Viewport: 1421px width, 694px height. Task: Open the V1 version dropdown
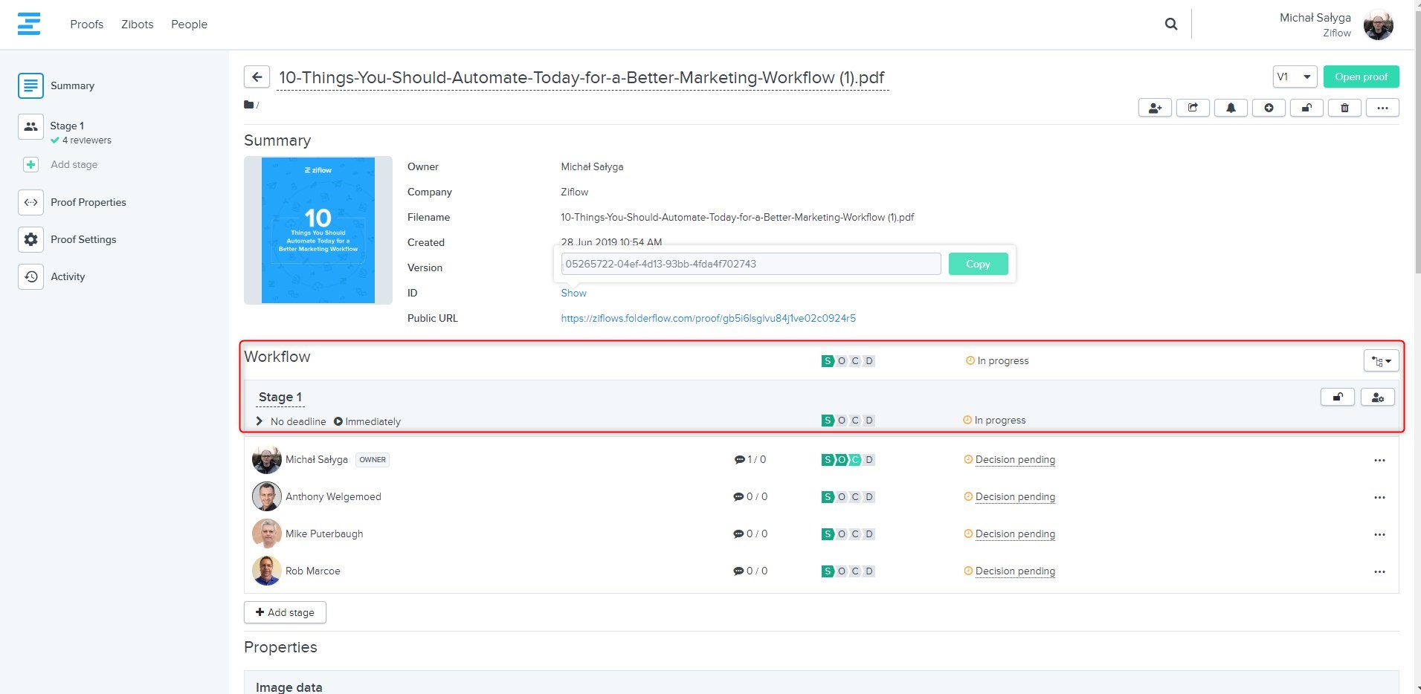click(1295, 77)
